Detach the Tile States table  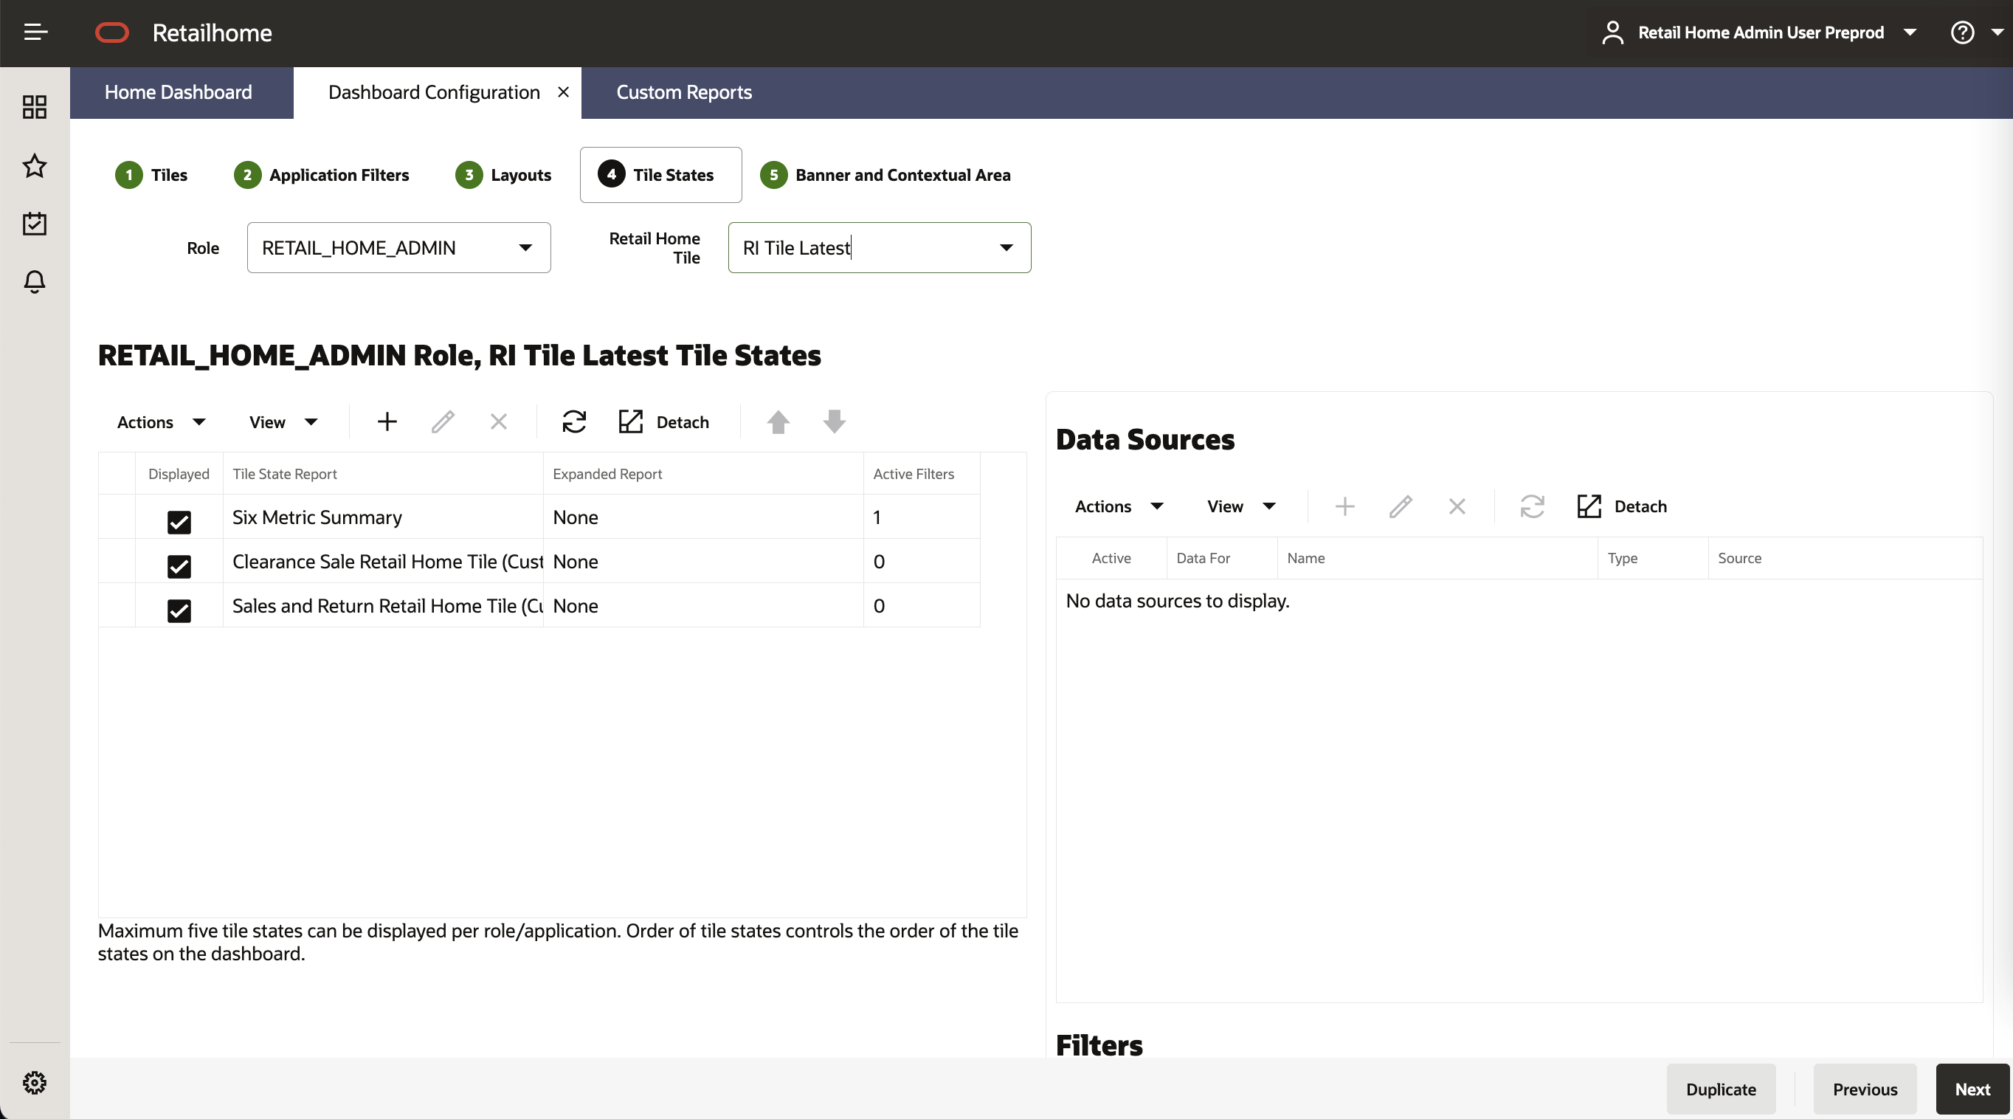tap(663, 422)
